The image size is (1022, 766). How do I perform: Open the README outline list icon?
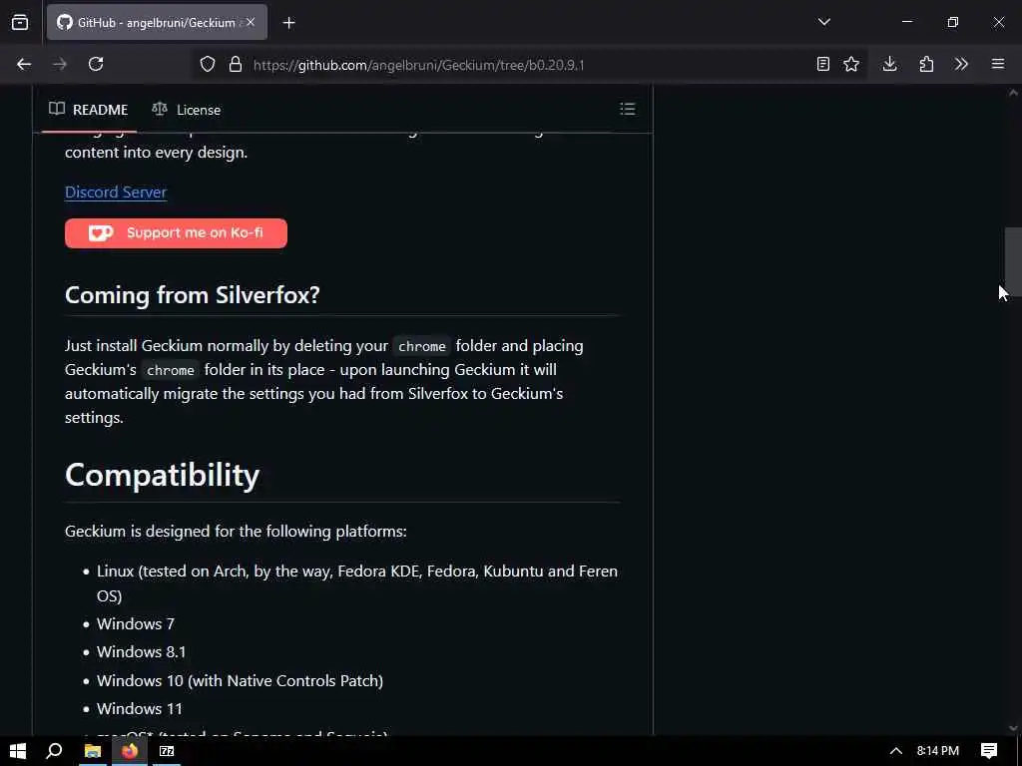627,109
